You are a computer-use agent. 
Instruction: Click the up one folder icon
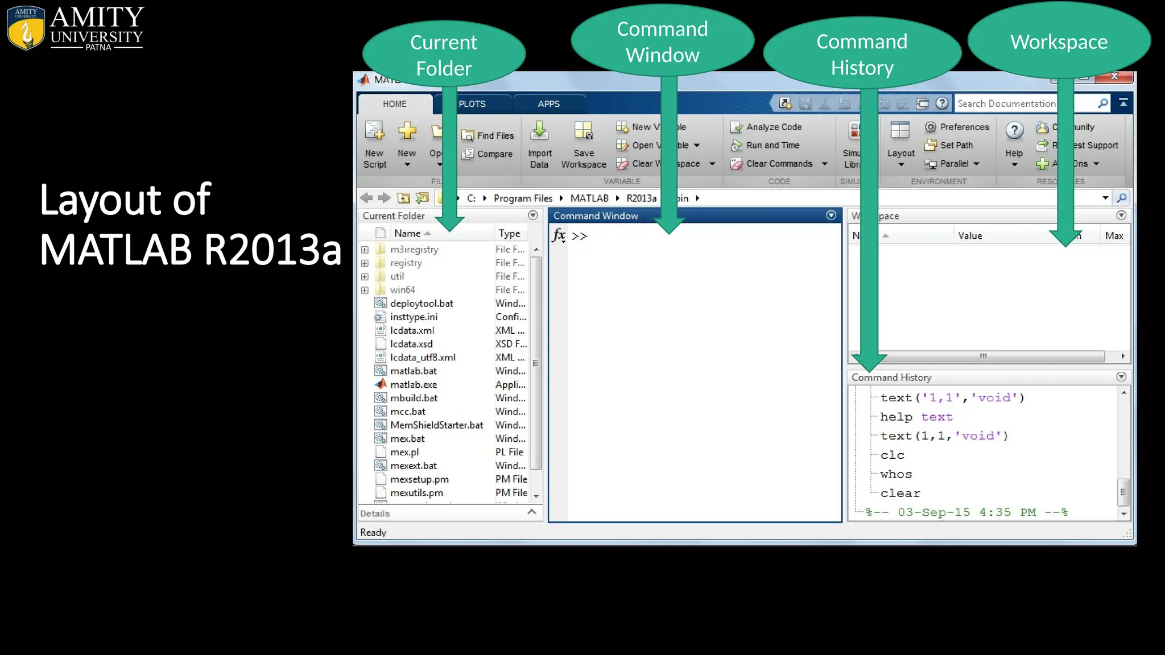[403, 198]
